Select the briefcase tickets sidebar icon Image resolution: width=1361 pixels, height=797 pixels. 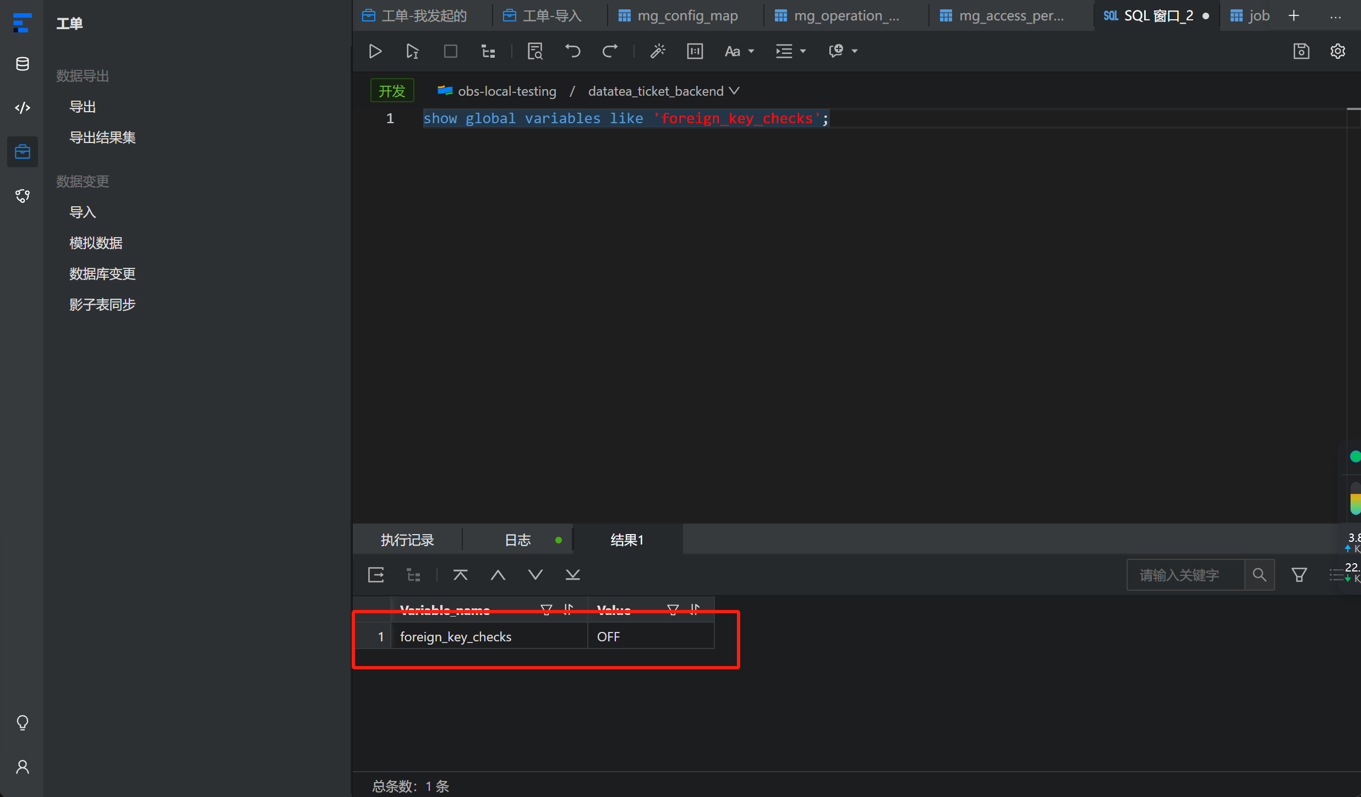[x=23, y=152]
